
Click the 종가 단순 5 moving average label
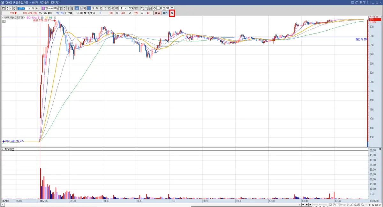[33, 18]
